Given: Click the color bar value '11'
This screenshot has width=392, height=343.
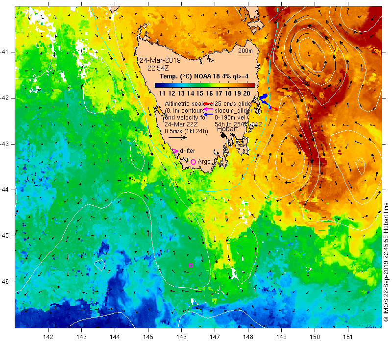Looking at the screenshot, I should tap(162, 94).
